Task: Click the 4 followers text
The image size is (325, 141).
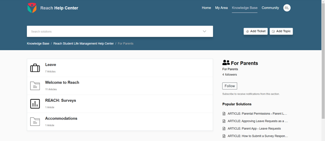Action: 229,75
